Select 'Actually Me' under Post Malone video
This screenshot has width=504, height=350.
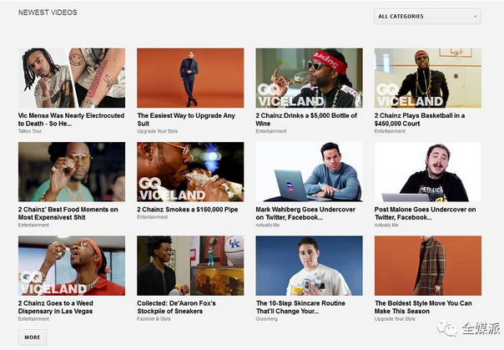386,226
